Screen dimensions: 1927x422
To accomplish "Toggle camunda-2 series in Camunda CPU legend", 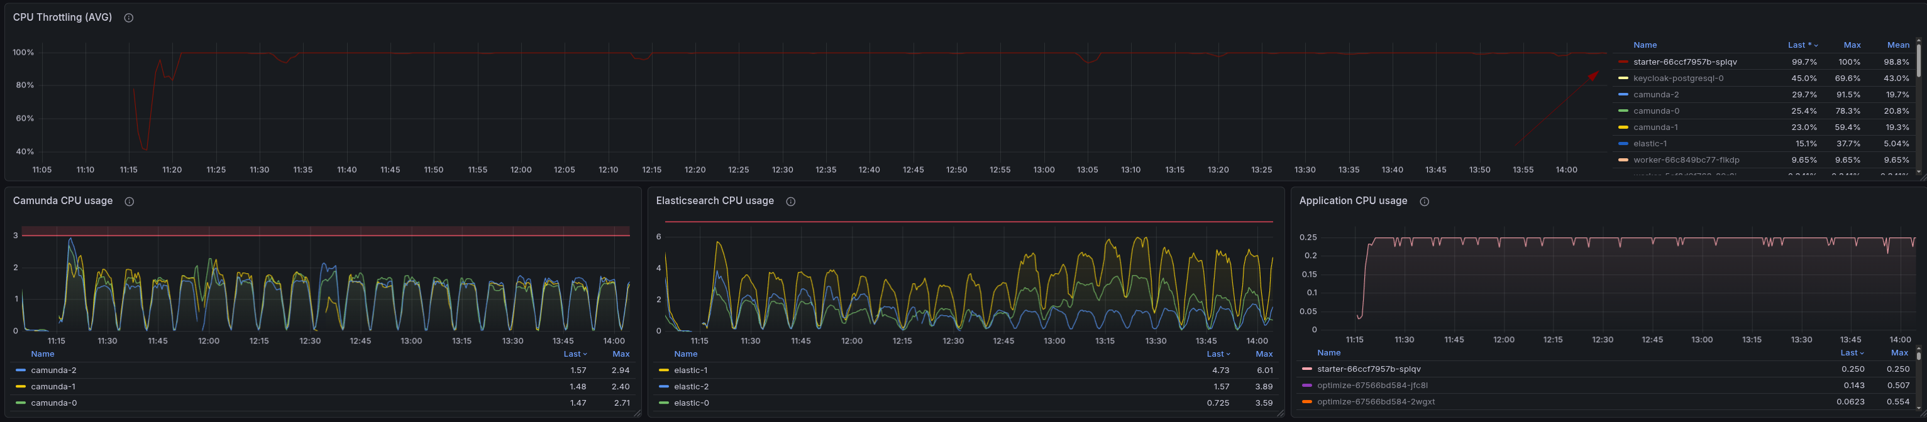I will pyautogui.click(x=53, y=371).
